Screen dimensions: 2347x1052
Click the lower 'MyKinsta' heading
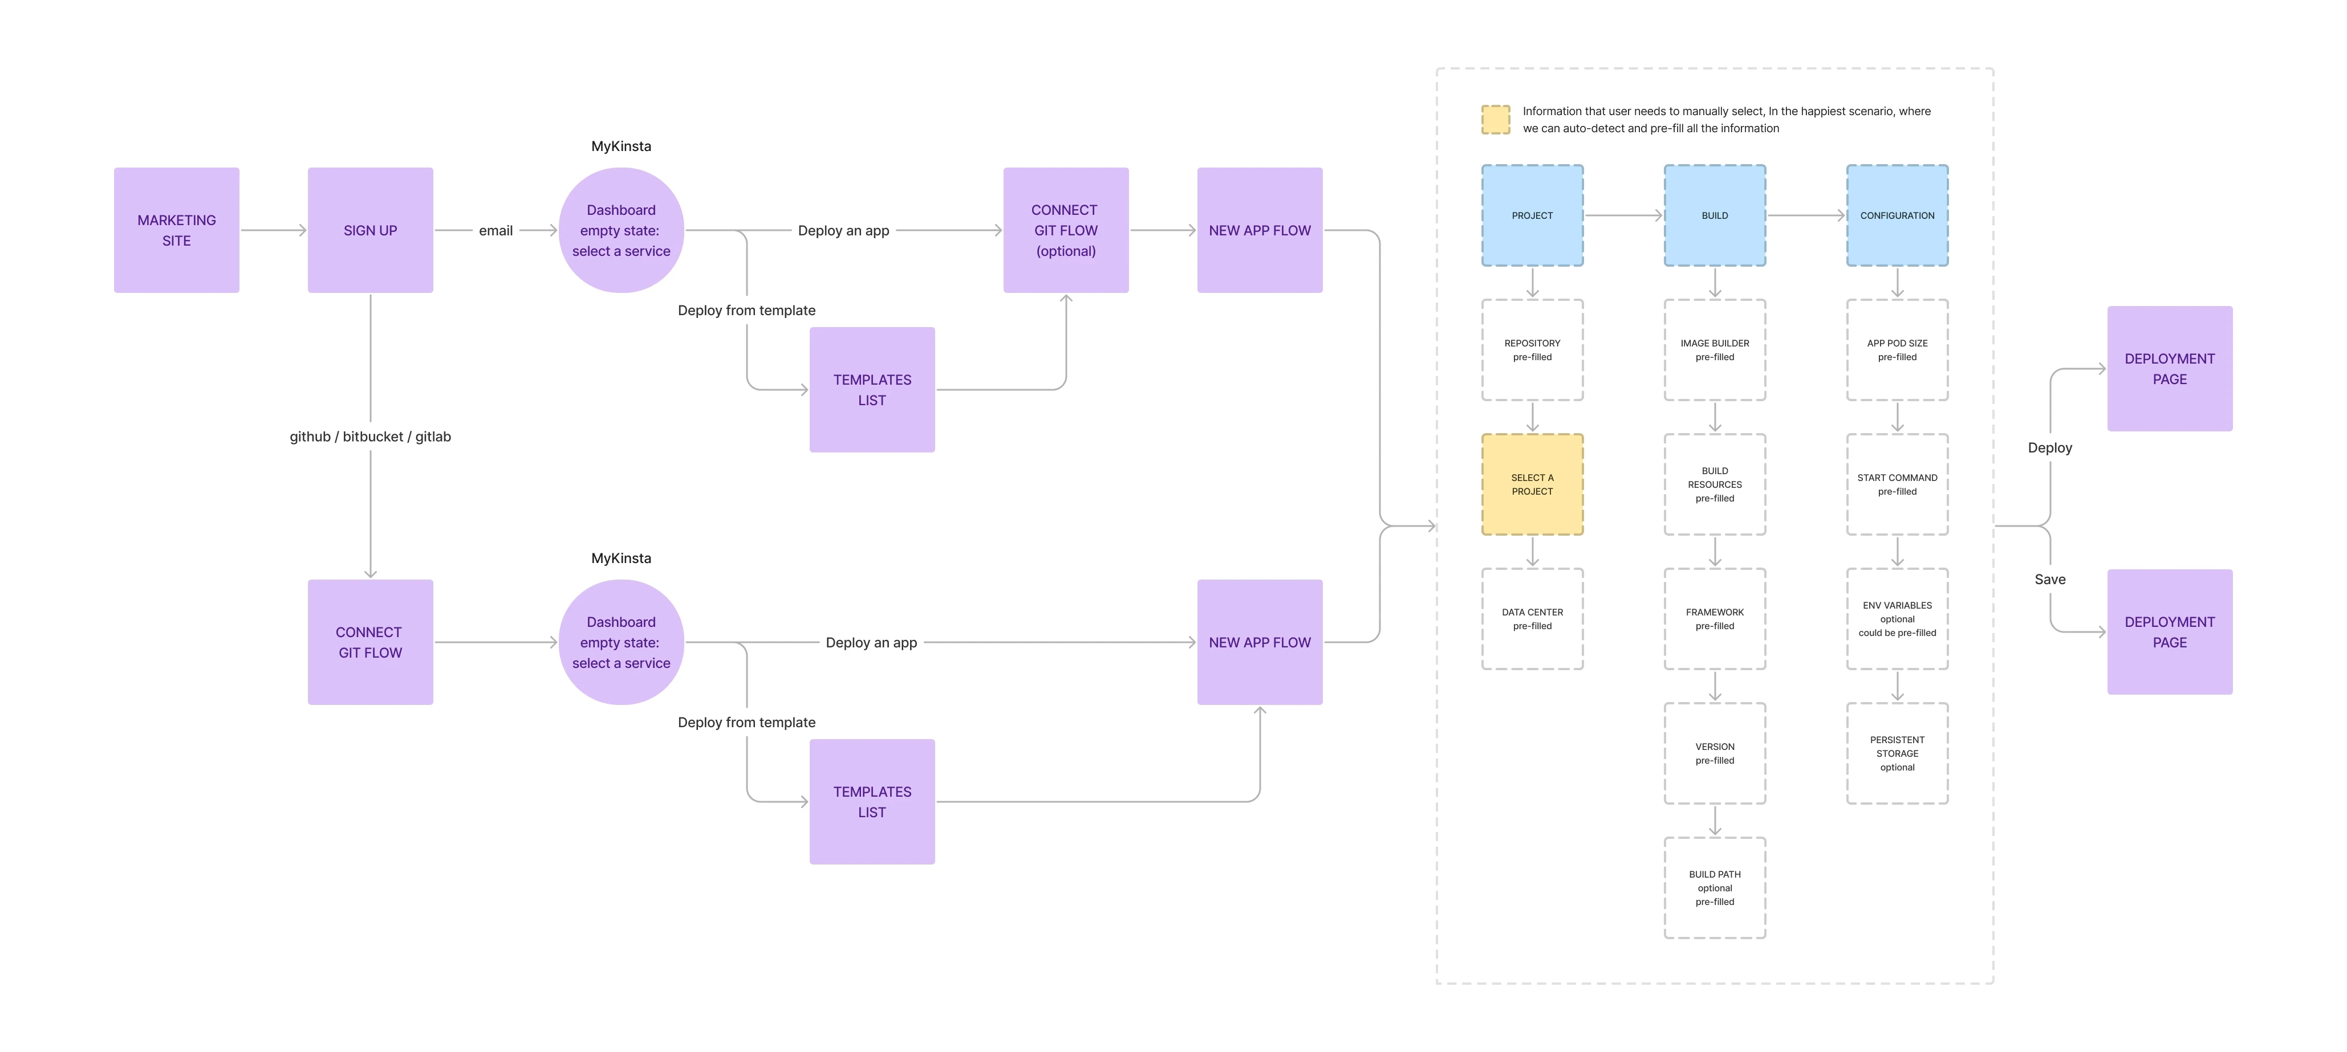pos(622,558)
